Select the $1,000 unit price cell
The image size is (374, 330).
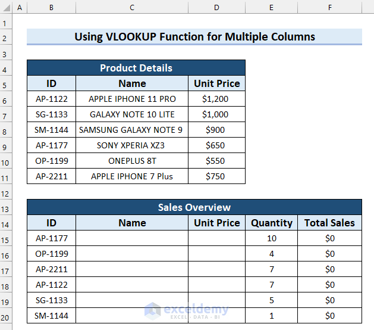(x=216, y=114)
